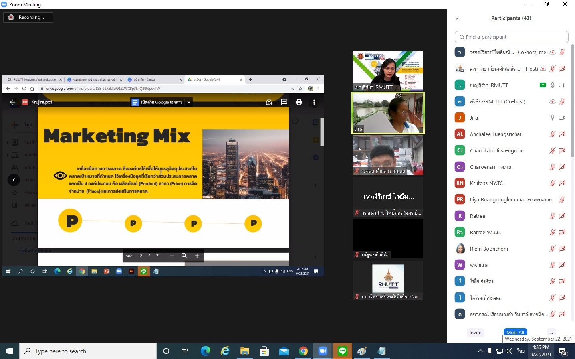Open LINE app from main taskbar
The image size is (575, 359).
point(343,351)
